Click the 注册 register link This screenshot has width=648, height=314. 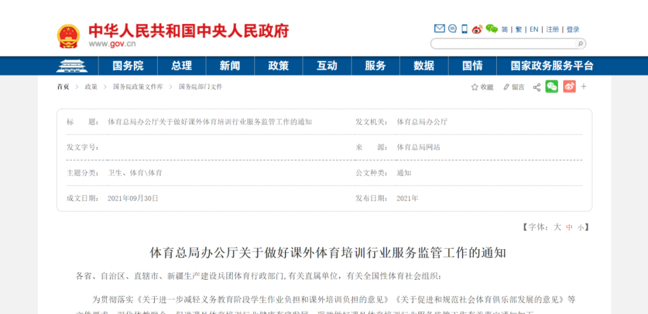(x=552, y=29)
